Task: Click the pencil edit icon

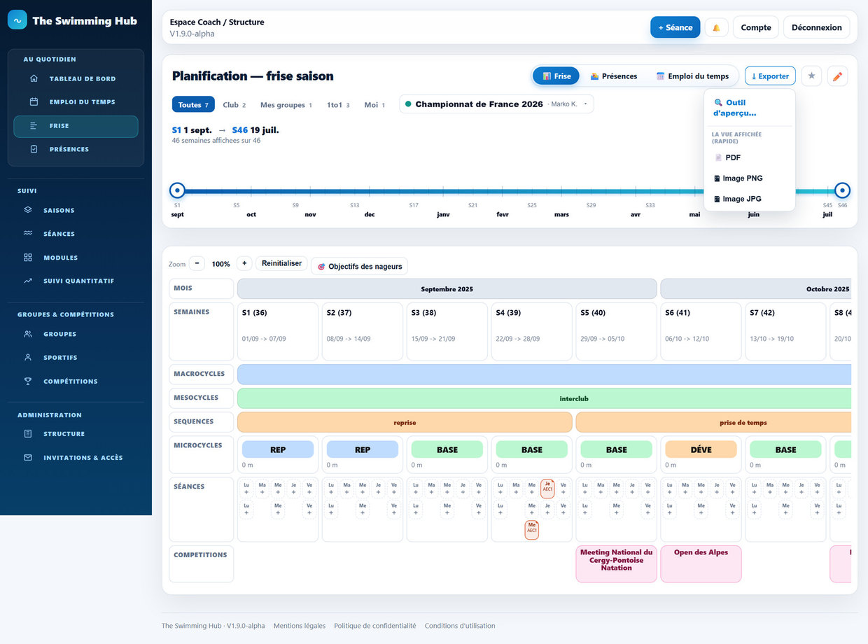Action: point(837,76)
